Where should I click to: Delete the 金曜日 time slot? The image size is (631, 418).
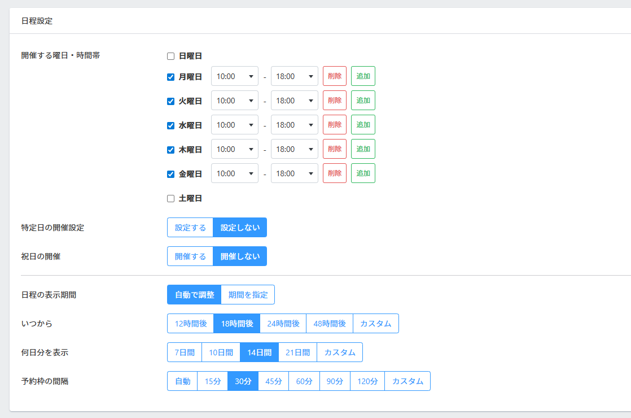(x=334, y=173)
